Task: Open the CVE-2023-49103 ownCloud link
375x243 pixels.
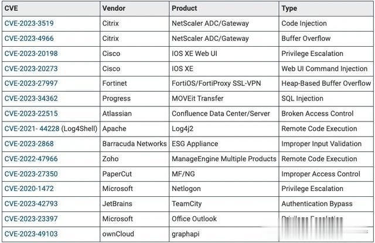Action: point(31,234)
